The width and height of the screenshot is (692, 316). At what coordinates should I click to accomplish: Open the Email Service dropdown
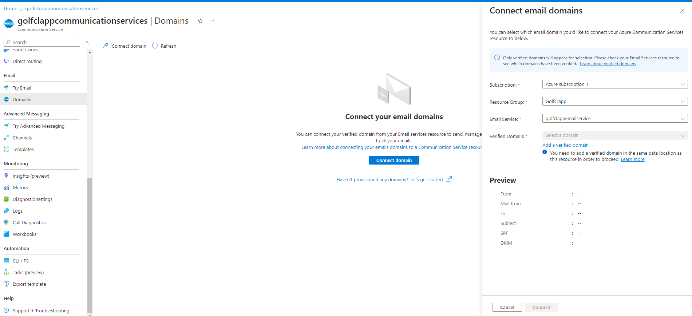pyautogui.click(x=615, y=118)
